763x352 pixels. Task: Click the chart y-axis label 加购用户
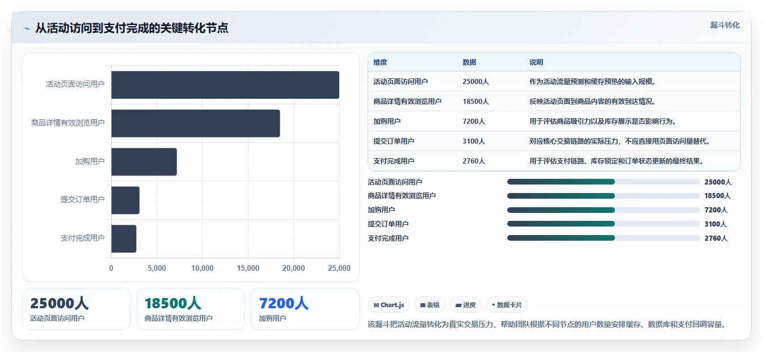click(90, 161)
